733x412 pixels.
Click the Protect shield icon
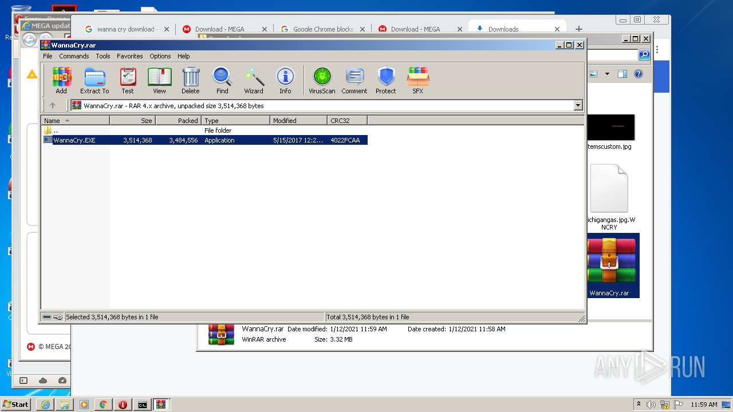[386, 81]
